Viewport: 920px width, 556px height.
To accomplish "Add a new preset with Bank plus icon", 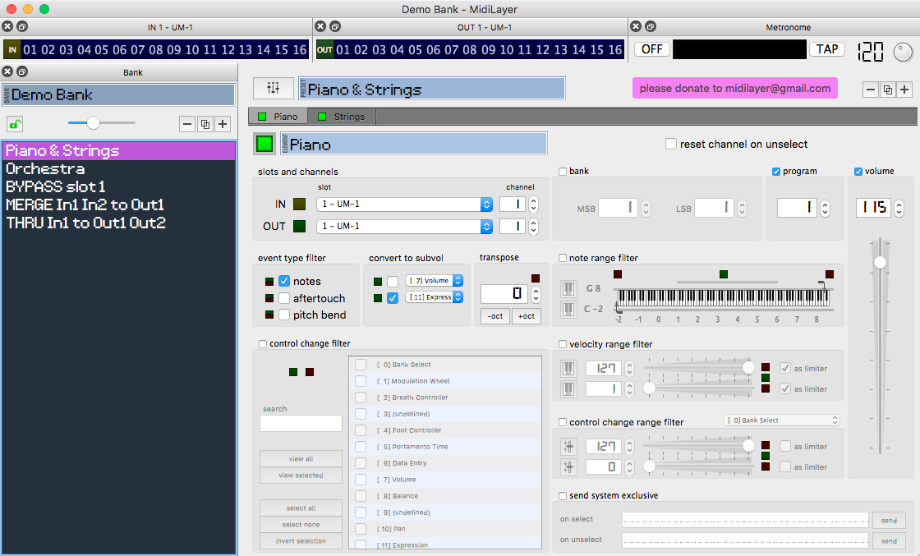I will [x=223, y=124].
